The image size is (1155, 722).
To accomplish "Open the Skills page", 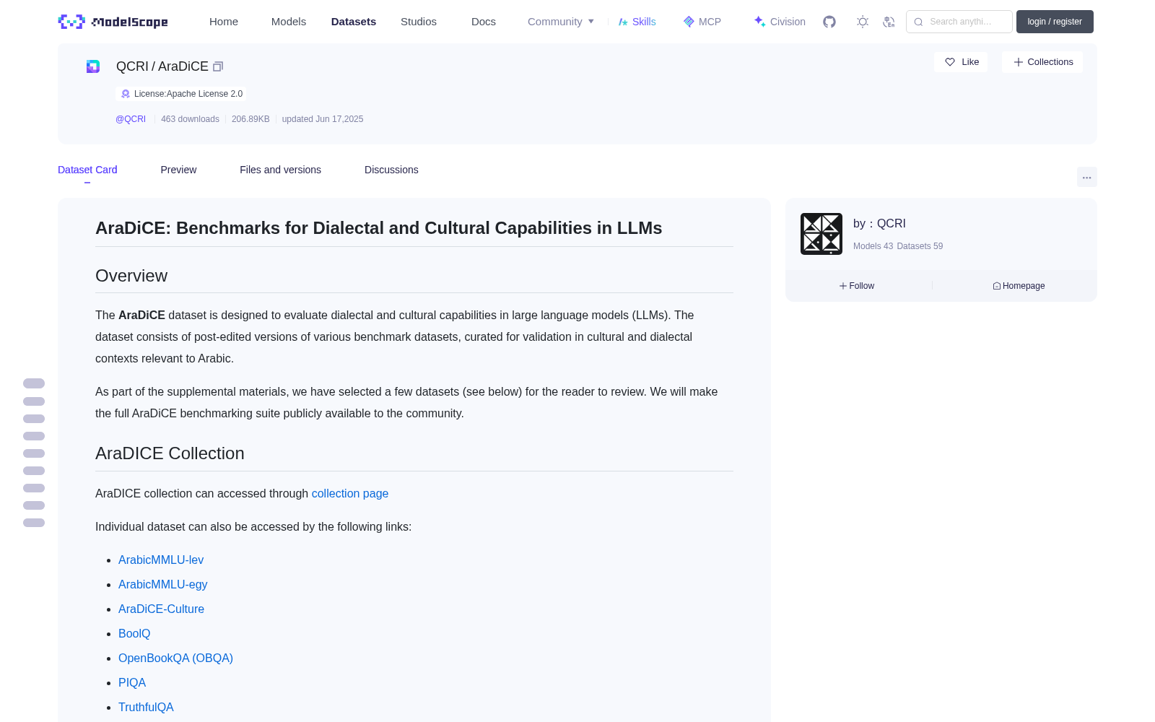I will click(x=637, y=22).
